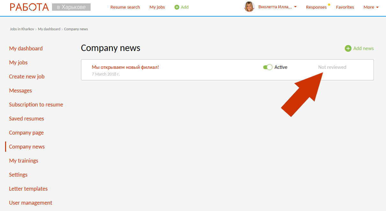Screen dimensions: 386x211
Task: Open User management in sidebar
Action: coord(31,203)
